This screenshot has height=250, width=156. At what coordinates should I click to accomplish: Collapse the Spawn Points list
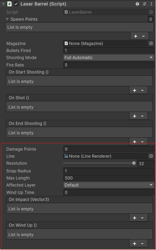(x=7, y=19)
